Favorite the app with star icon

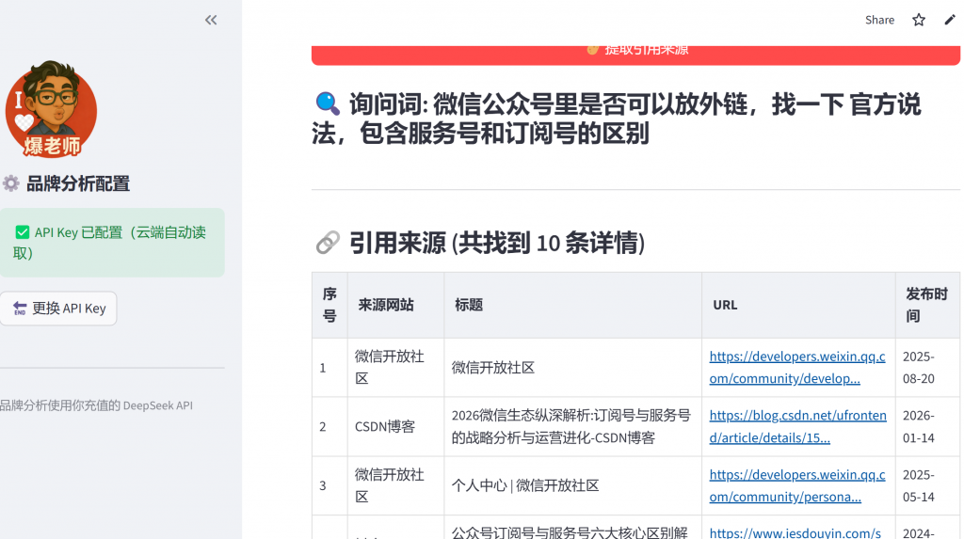pos(919,21)
